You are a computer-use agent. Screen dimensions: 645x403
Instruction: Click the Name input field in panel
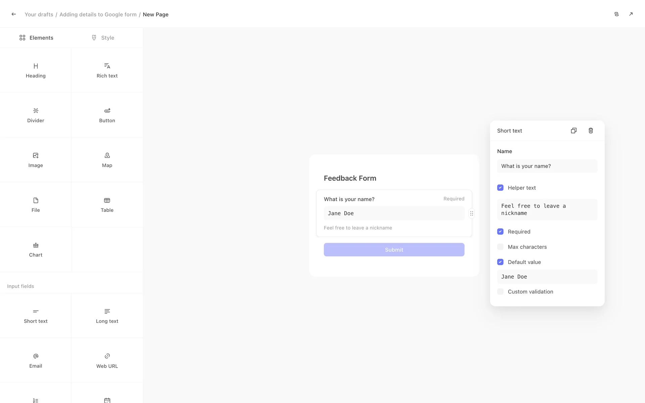pyautogui.click(x=547, y=166)
